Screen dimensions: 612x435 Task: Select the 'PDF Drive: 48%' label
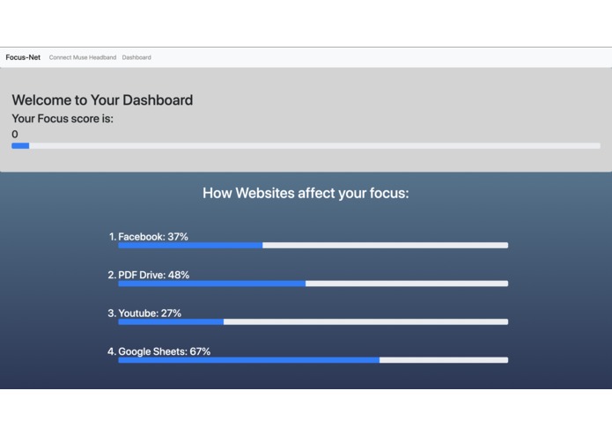[x=154, y=275]
